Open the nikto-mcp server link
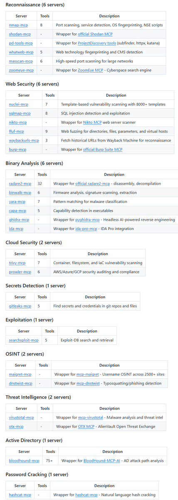 (17, 122)
